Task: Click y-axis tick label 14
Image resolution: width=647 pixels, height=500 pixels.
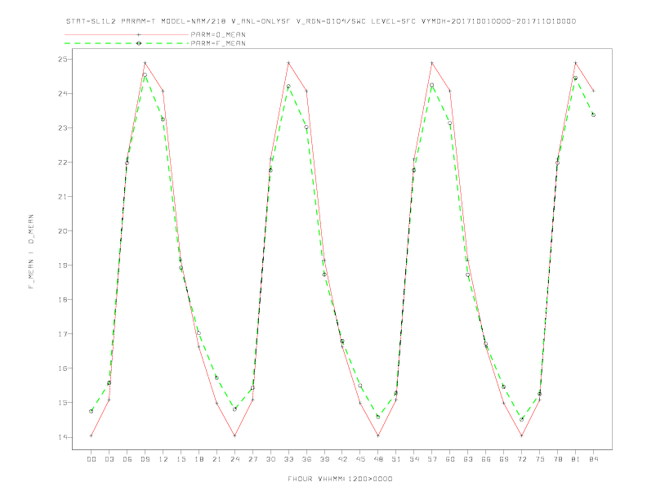Action: pyautogui.click(x=62, y=437)
